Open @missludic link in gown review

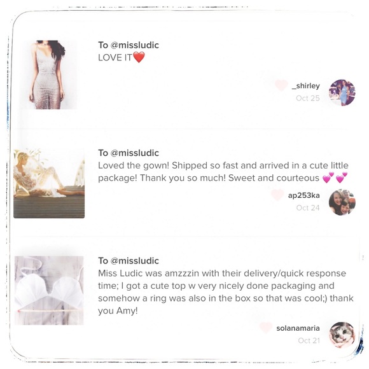tap(135, 153)
